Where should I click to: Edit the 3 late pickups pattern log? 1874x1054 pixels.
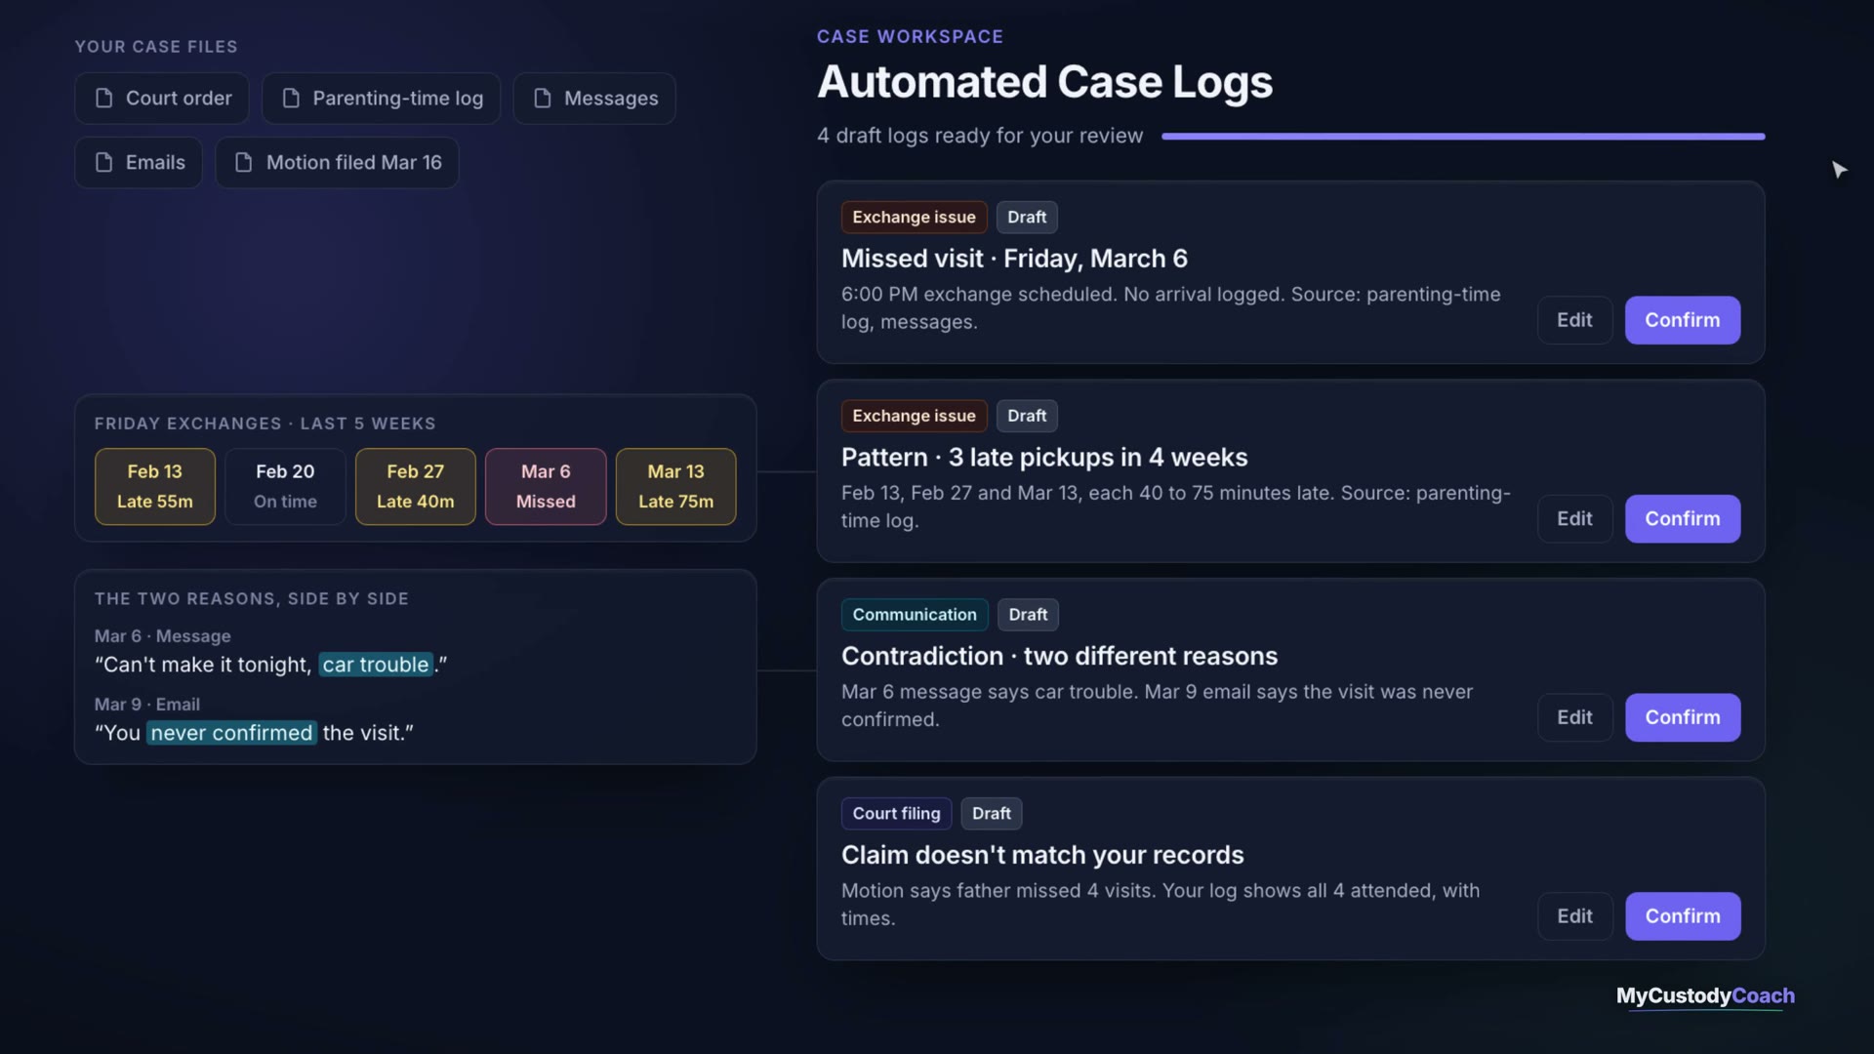(x=1574, y=519)
